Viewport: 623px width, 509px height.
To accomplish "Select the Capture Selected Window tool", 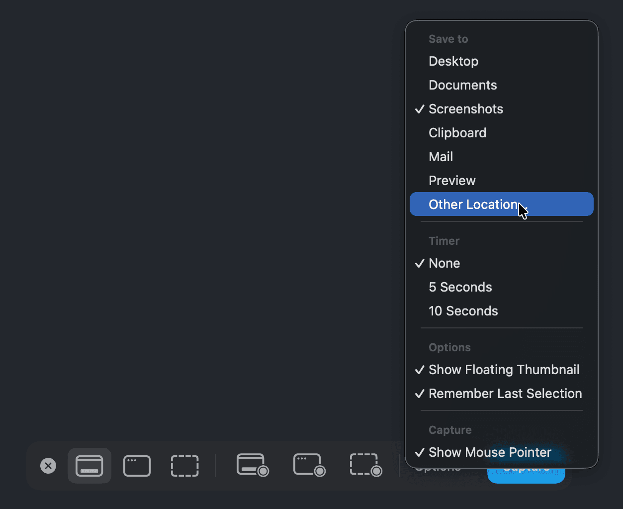I will pos(137,466).
